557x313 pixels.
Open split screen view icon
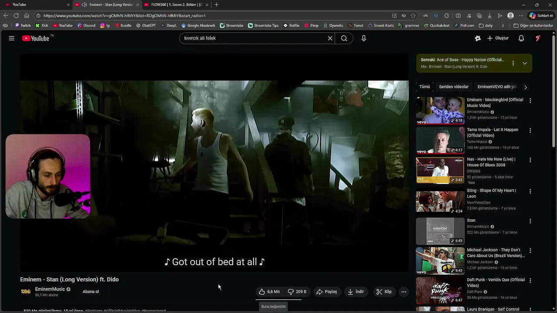click(458, 16)
